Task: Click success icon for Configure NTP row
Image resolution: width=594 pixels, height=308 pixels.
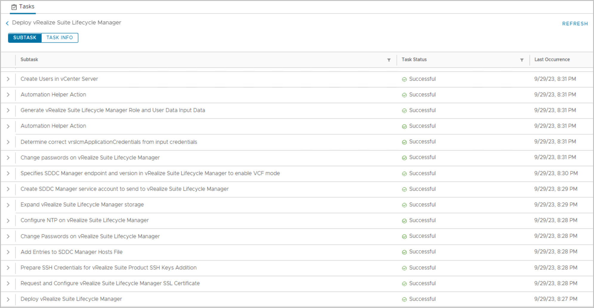Action: 404,221
